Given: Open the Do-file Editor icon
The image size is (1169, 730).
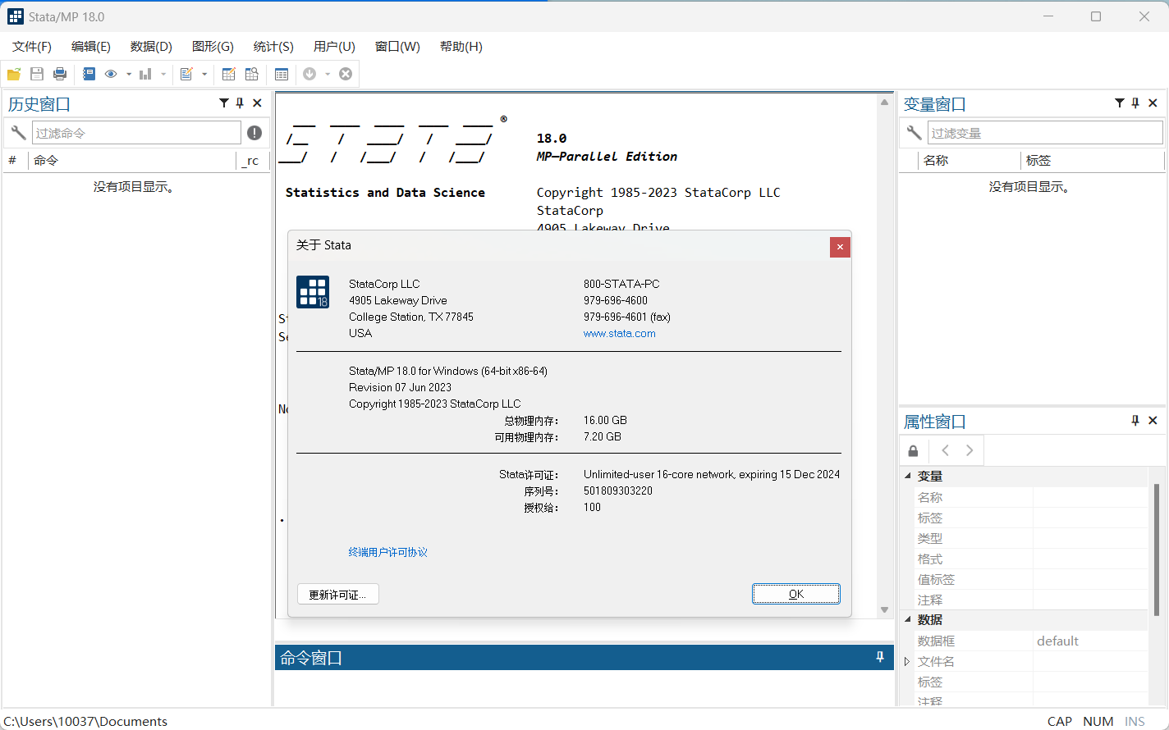Looking at the screenshot, I should click(x=186, y=74).
